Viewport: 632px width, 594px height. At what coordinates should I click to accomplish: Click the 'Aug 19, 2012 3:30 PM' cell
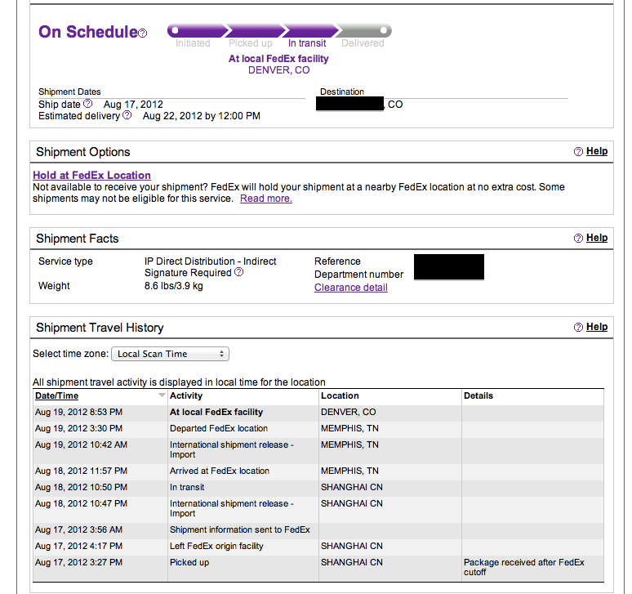(x=100, y=429)
